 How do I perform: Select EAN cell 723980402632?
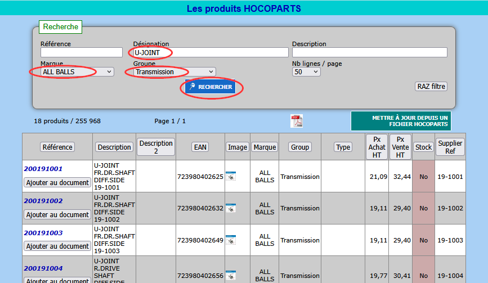click(200, 208)
